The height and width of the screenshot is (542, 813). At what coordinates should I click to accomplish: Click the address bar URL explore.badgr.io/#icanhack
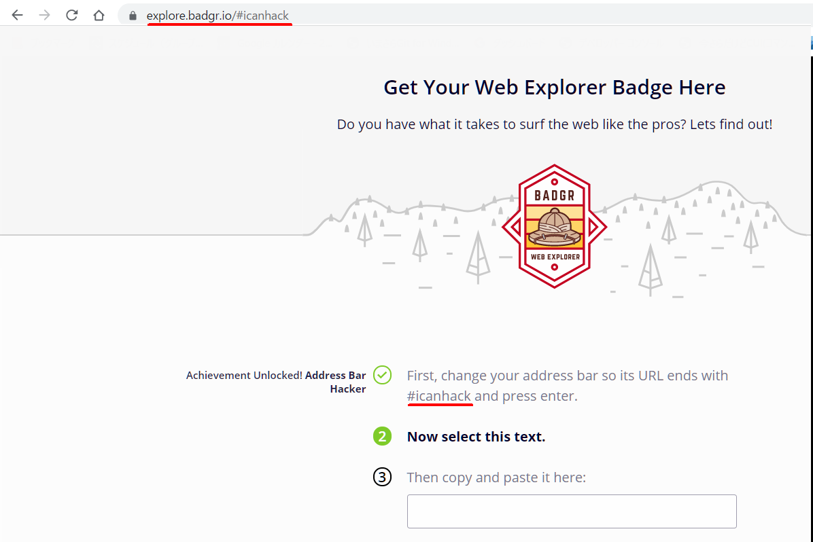pyautogui.click(x=218, y=16)
